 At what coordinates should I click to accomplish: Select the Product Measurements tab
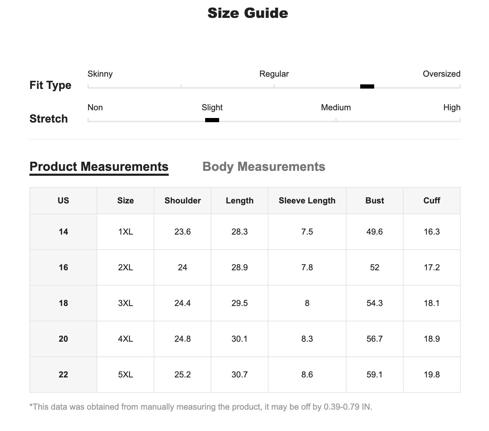click(x=99, y=167)
